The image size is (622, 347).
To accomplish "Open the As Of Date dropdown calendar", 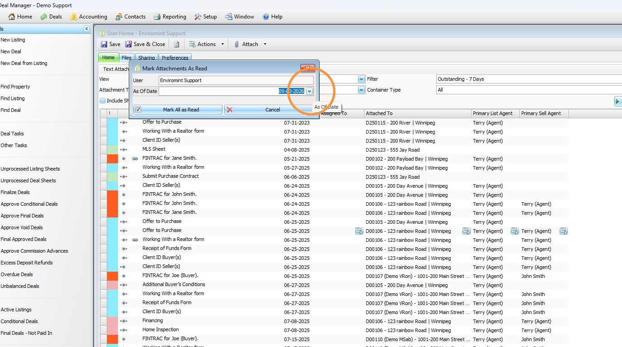I will (x=309, y=91).
